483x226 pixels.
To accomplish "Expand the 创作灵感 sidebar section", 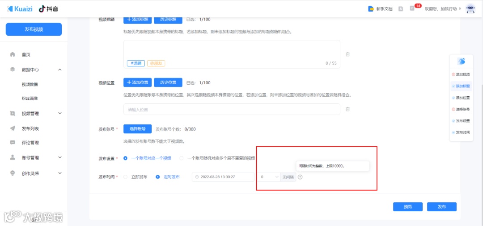I will click(60, 173).
